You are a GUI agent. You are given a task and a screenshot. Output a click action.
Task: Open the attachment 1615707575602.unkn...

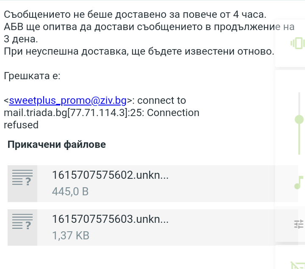pos(110,175)
